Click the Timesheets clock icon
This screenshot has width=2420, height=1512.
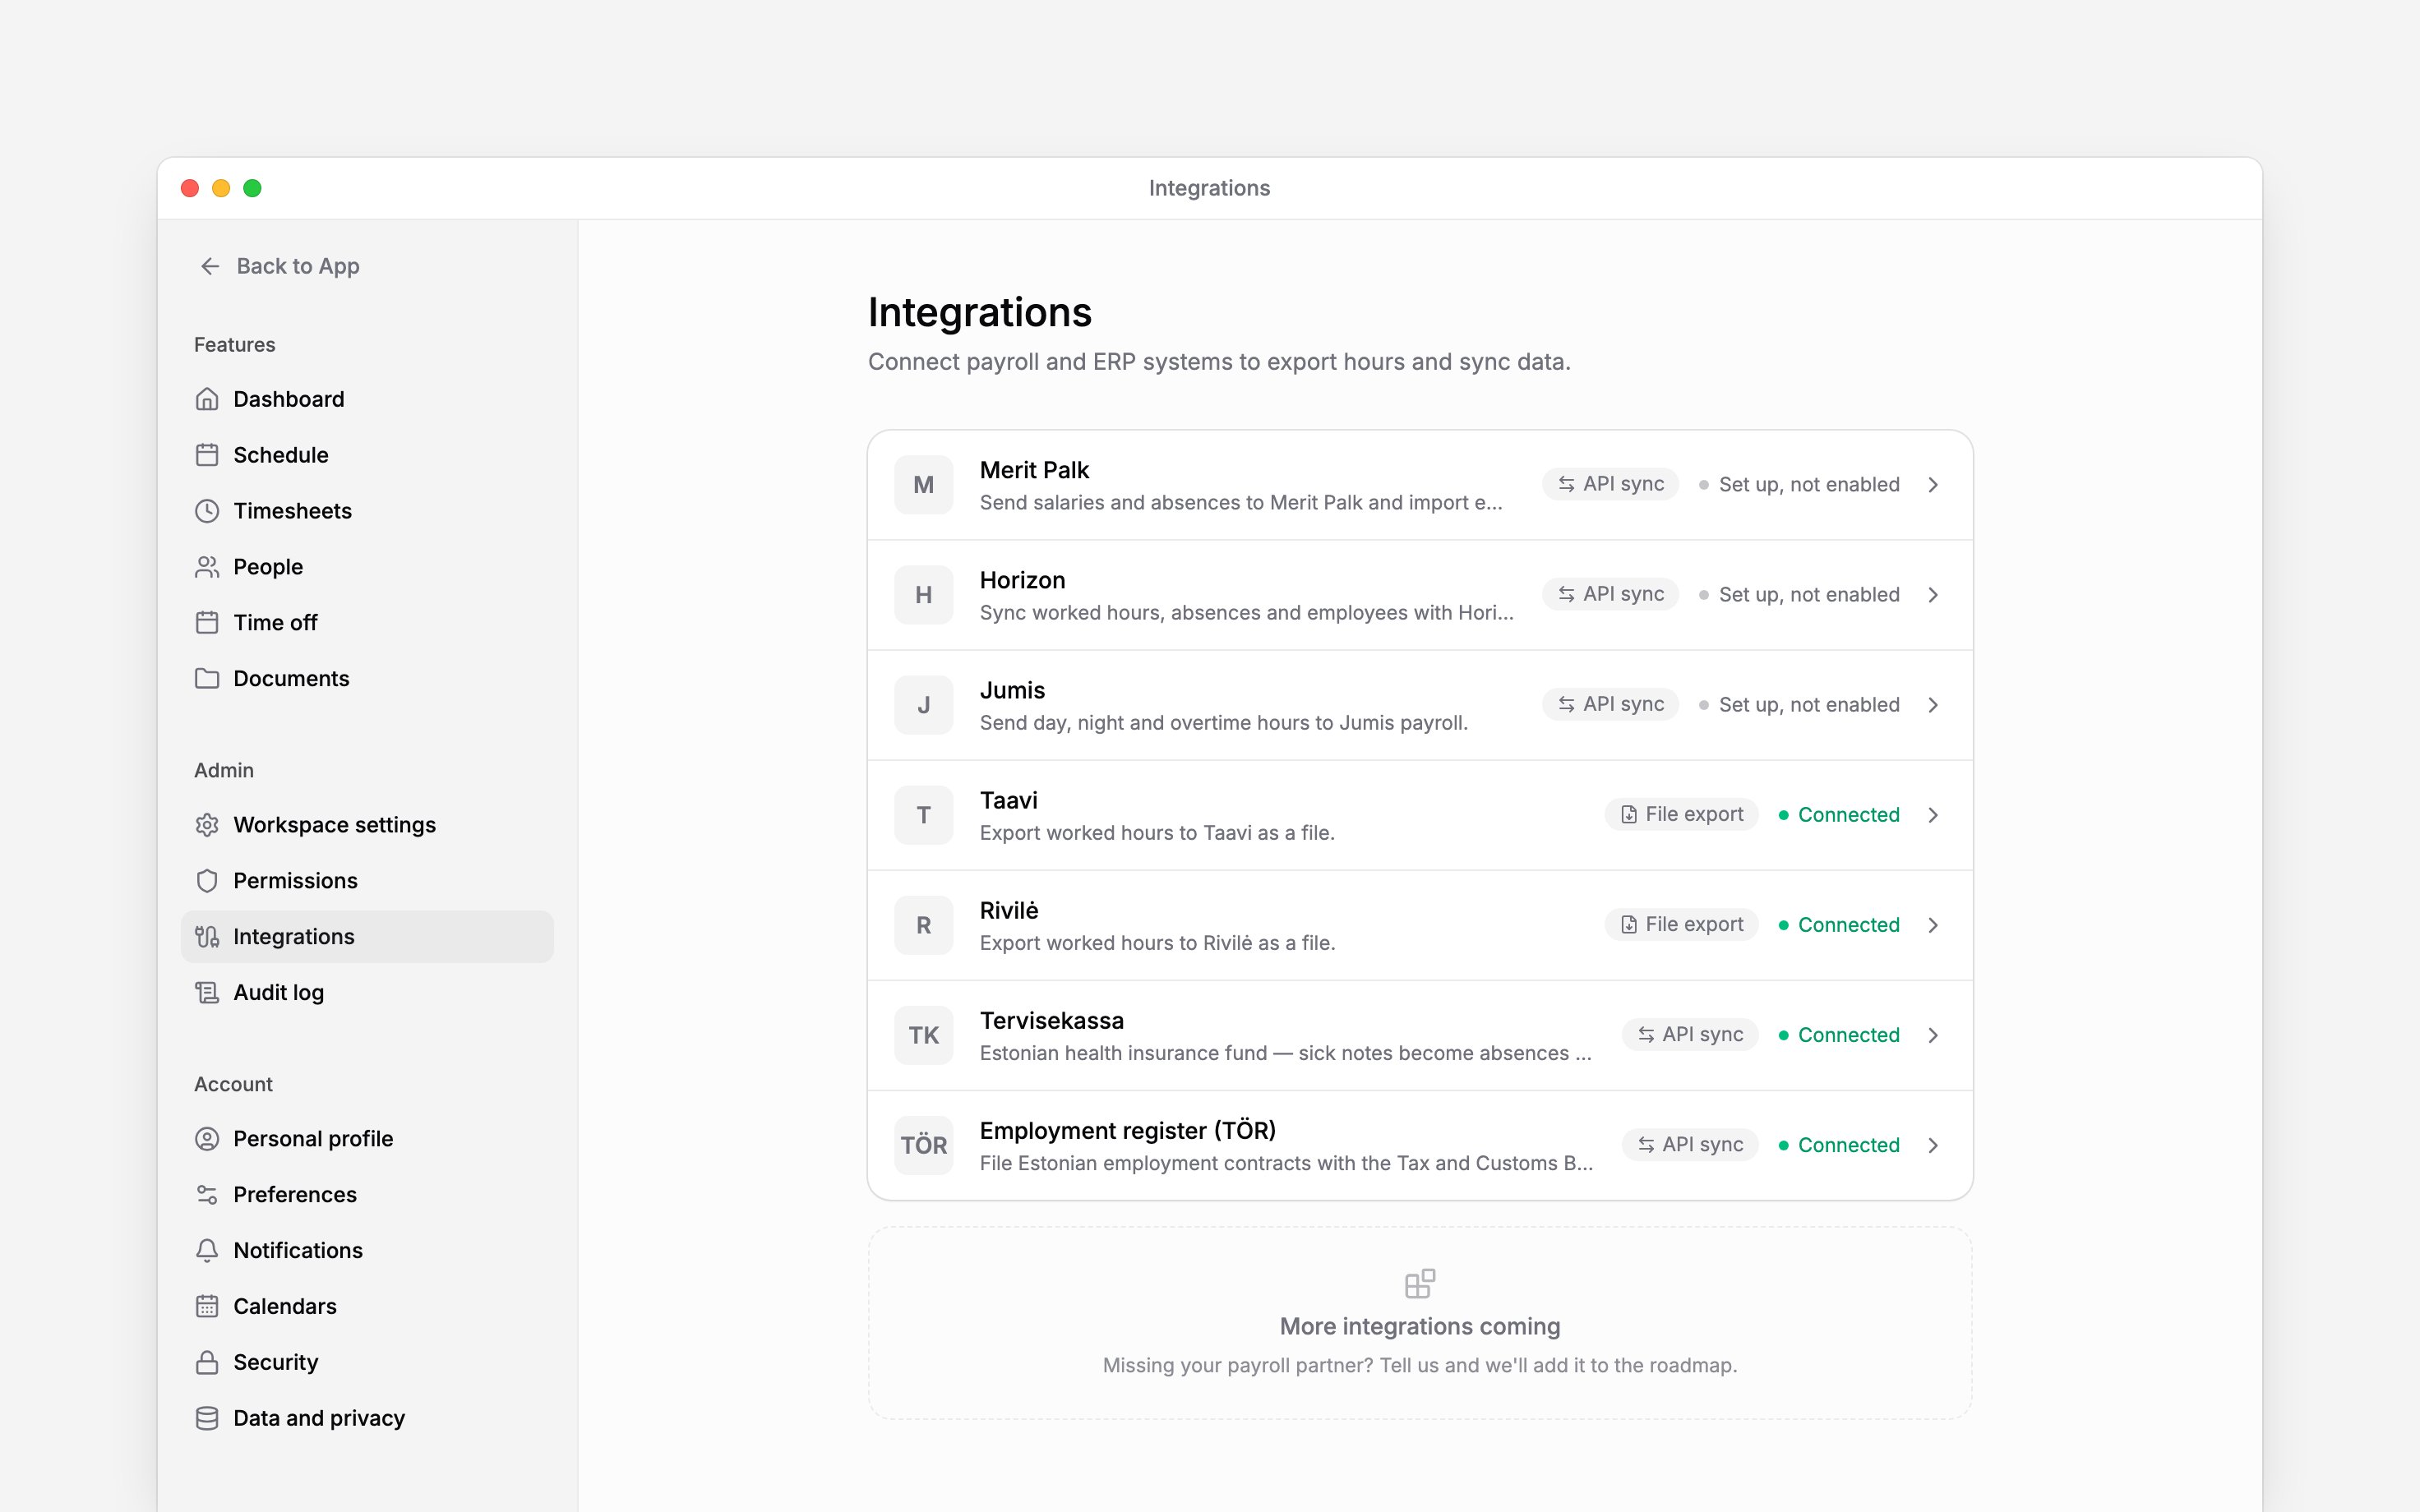point(207,511)
